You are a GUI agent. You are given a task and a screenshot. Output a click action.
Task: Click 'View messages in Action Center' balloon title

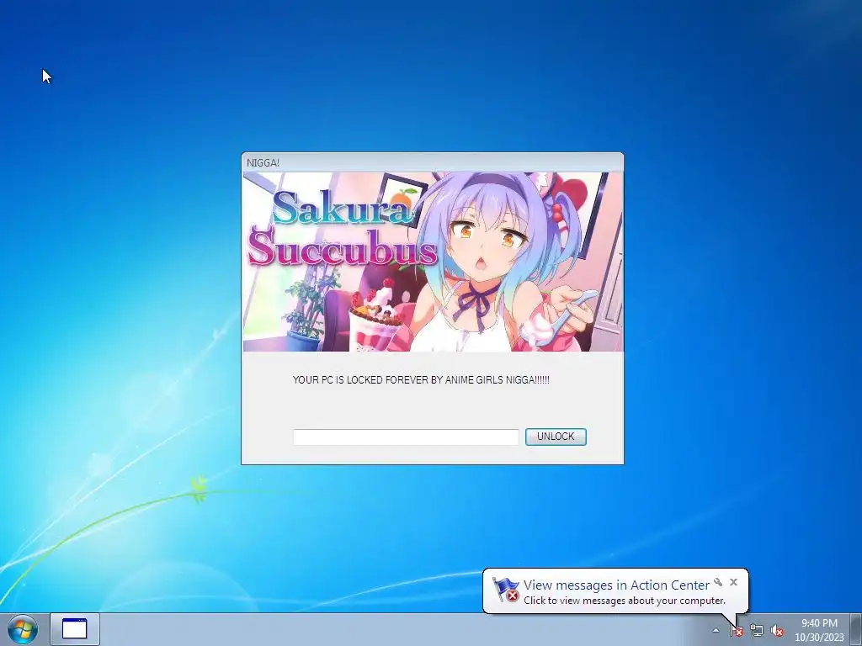[x=616, y=585]
